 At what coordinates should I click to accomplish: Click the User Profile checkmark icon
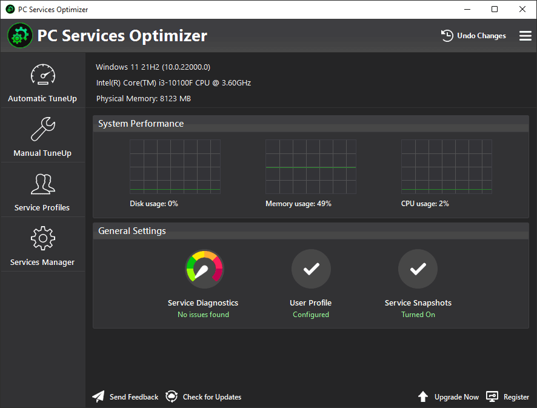point(311,269)
